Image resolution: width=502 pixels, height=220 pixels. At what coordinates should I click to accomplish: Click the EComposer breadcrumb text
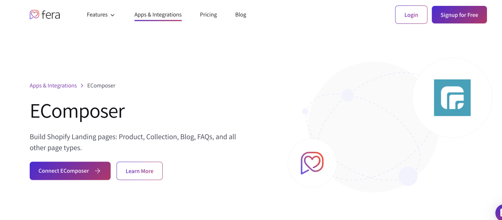(x=101, y=85)
